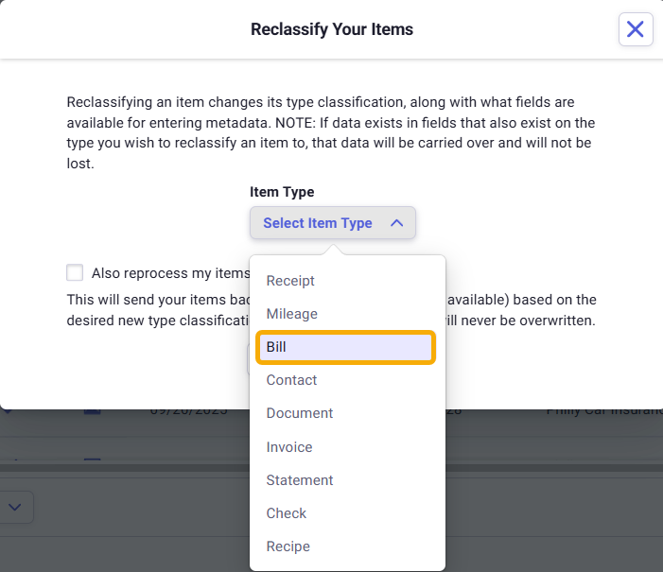Viewport: 663px width, 572px height.
Task: Close the Reclassify Your Items dialog
Action: pos(636,29)
